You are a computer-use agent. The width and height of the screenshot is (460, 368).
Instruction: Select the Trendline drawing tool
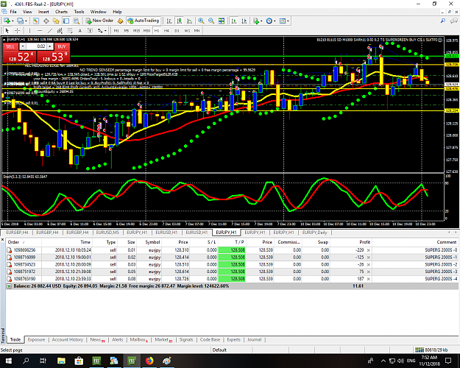coord(50,30)
